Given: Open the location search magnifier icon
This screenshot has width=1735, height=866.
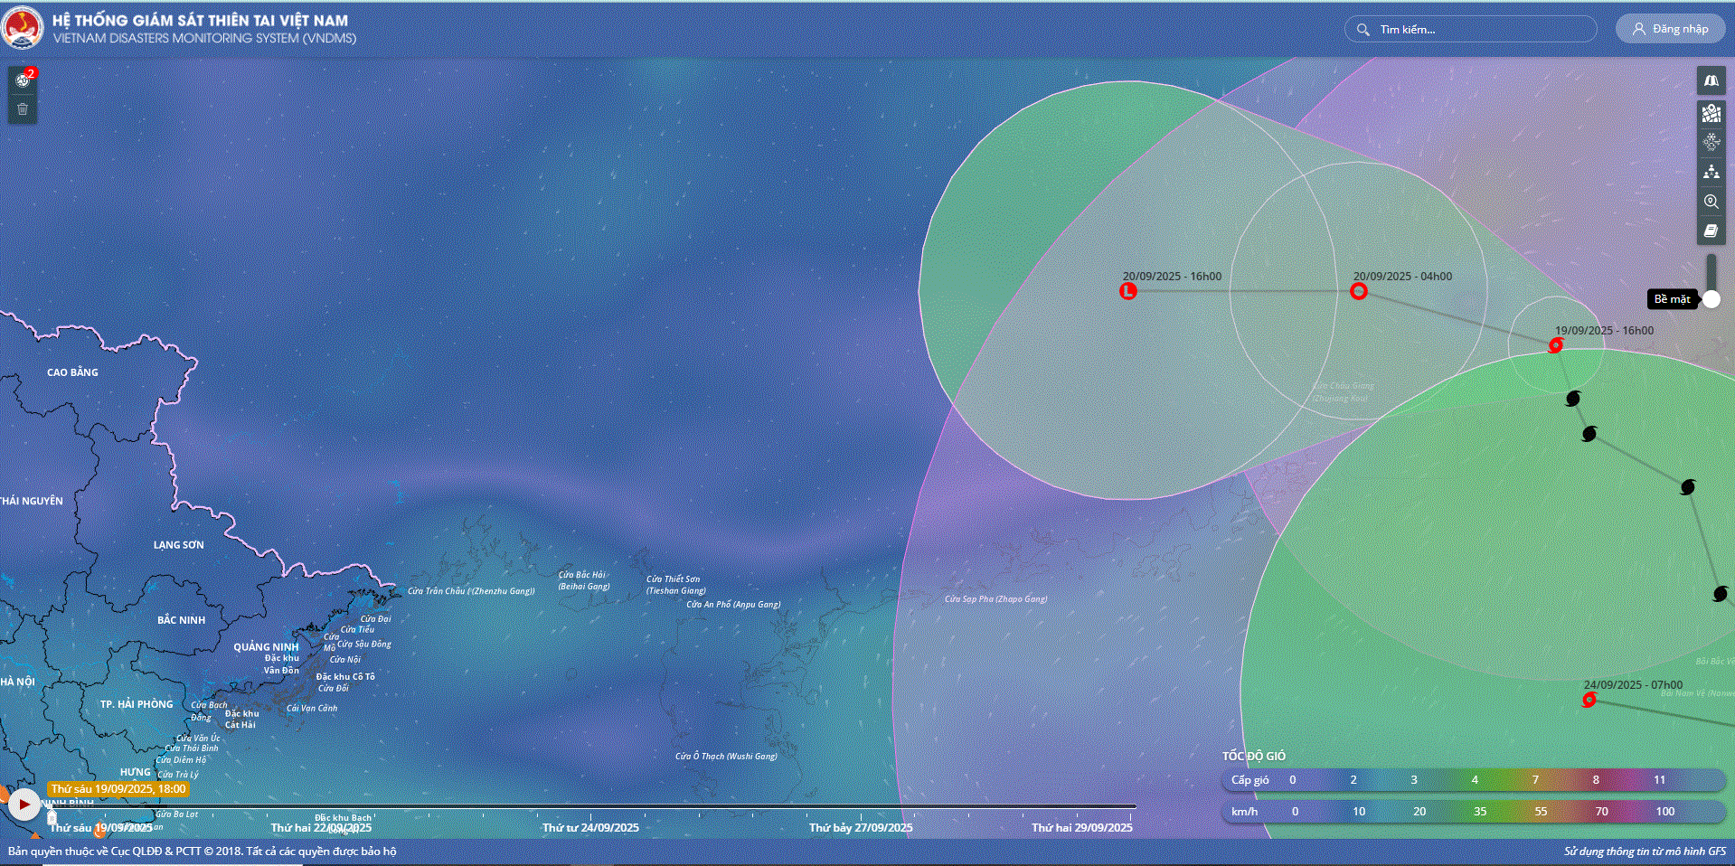Looking at the screenshot, I should pos(1711,202).
